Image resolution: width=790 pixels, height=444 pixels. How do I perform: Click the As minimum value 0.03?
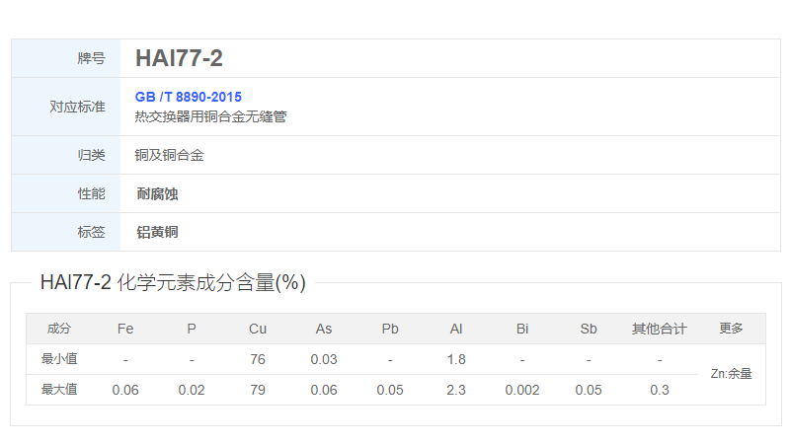324,359
